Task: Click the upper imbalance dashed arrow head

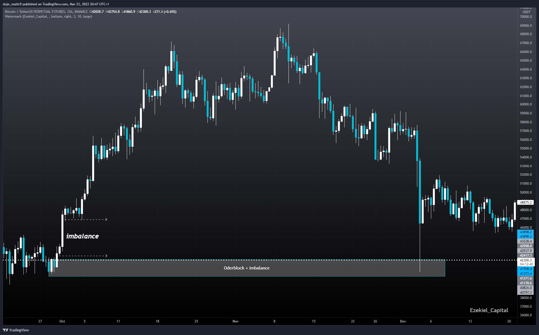Action: tap(106, 219)
